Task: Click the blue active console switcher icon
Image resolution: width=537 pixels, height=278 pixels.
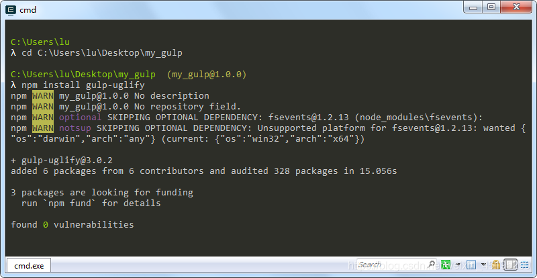Action: point(471,265)
